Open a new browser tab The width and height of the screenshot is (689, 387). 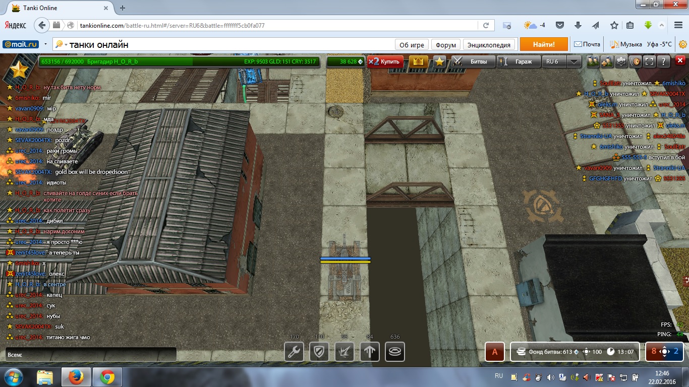click(123, 8)
